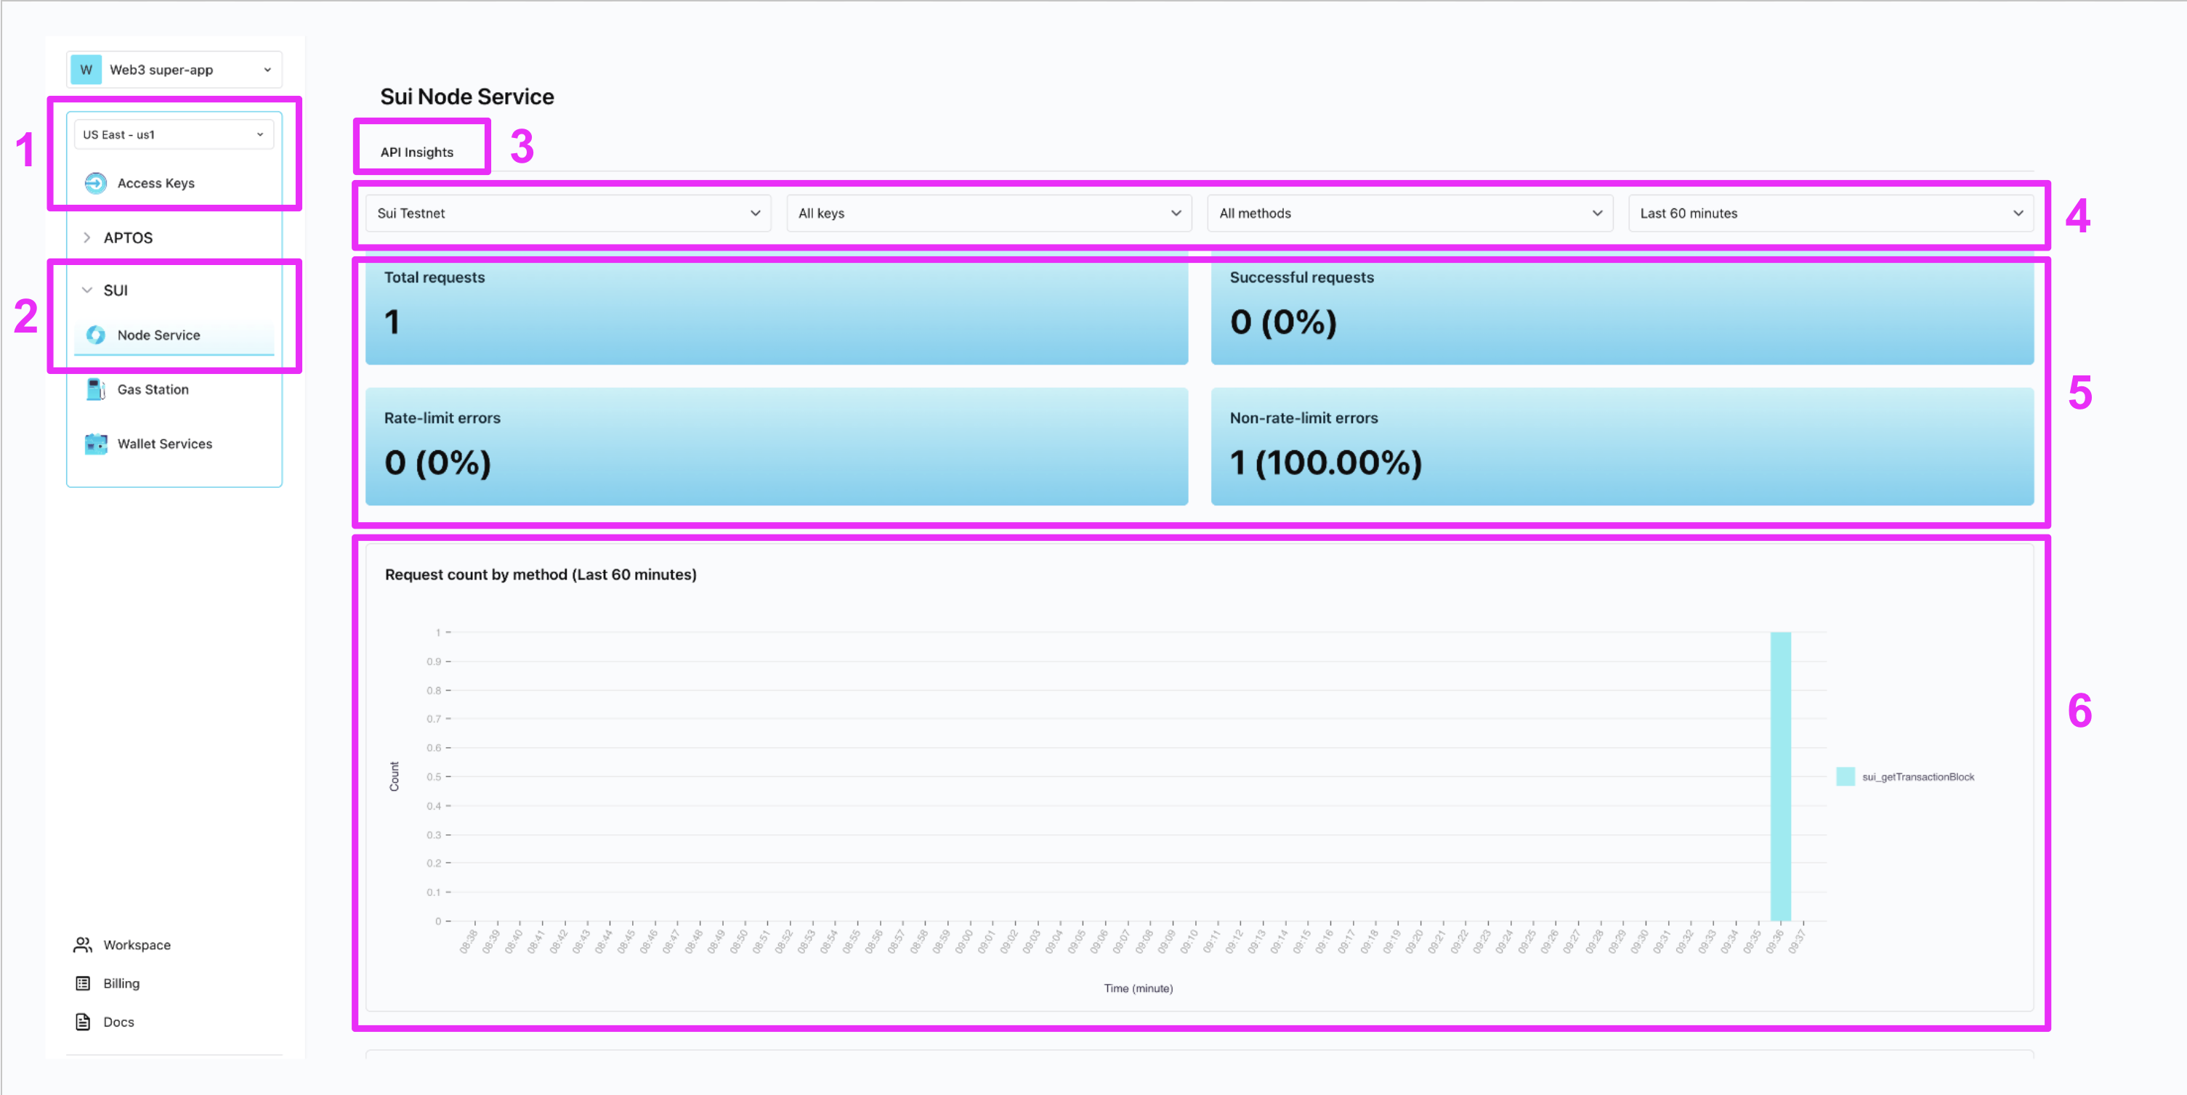The image size is (2187, 1095).
Task: Open the US East - us1 region dropdown
Action: click(x=174, y=135)
